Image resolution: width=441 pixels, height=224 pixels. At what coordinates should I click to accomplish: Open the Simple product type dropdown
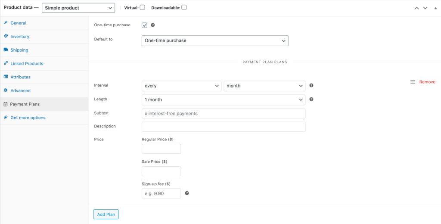tap(78, 8)
